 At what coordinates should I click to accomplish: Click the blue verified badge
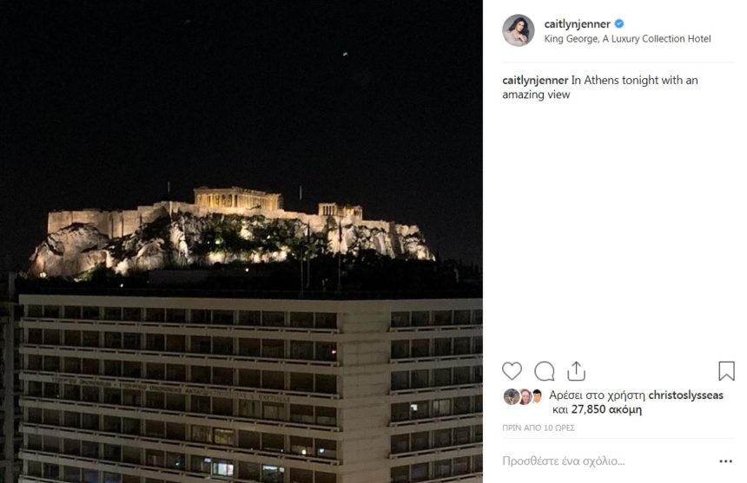[x=619, y=23]
